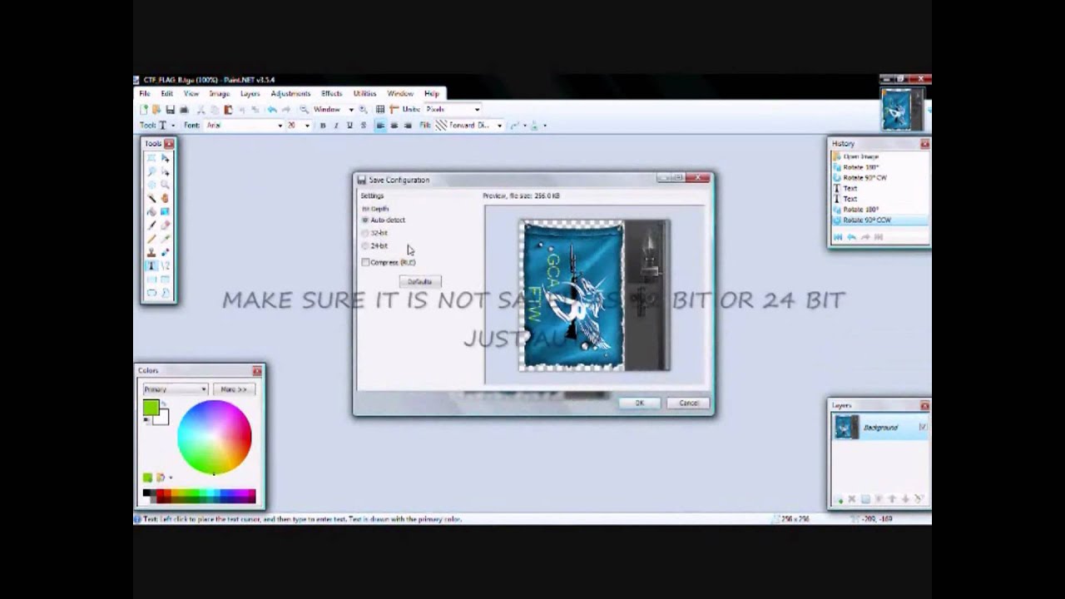Open the Image menu
1065x599 pixels.
[x=219, y=93]
